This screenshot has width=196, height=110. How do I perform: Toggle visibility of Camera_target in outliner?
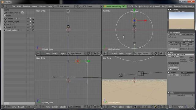tap(28, 22)
